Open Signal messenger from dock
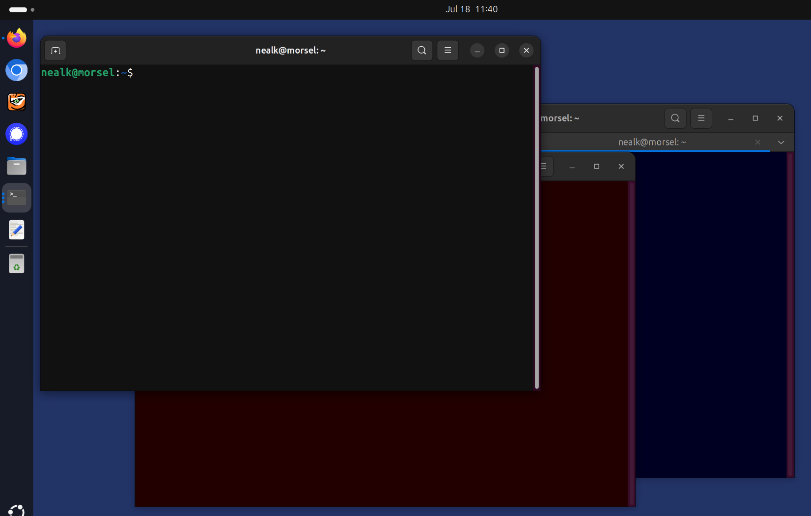 coord(17,134)
